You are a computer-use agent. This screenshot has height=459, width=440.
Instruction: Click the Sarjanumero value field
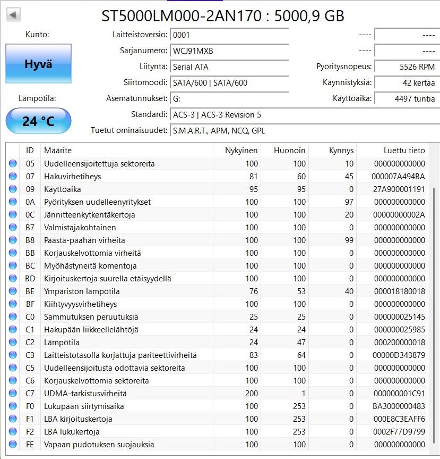click(x=229, y=51)
